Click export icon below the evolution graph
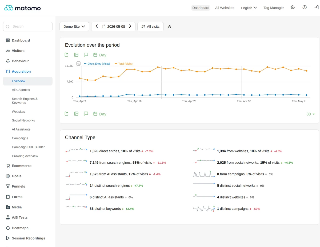 [67, 114]
